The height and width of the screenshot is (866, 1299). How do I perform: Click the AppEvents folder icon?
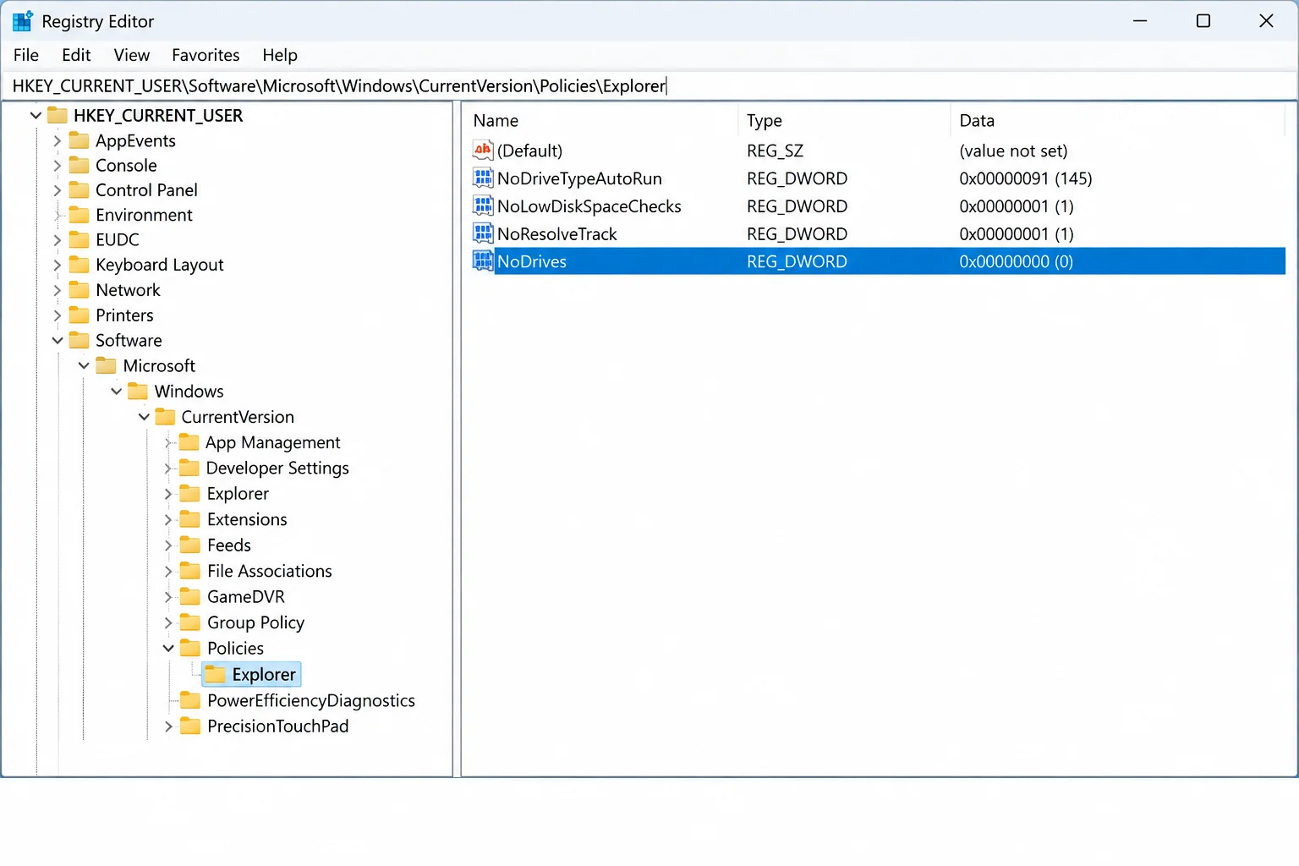click(x=79, y=140)
